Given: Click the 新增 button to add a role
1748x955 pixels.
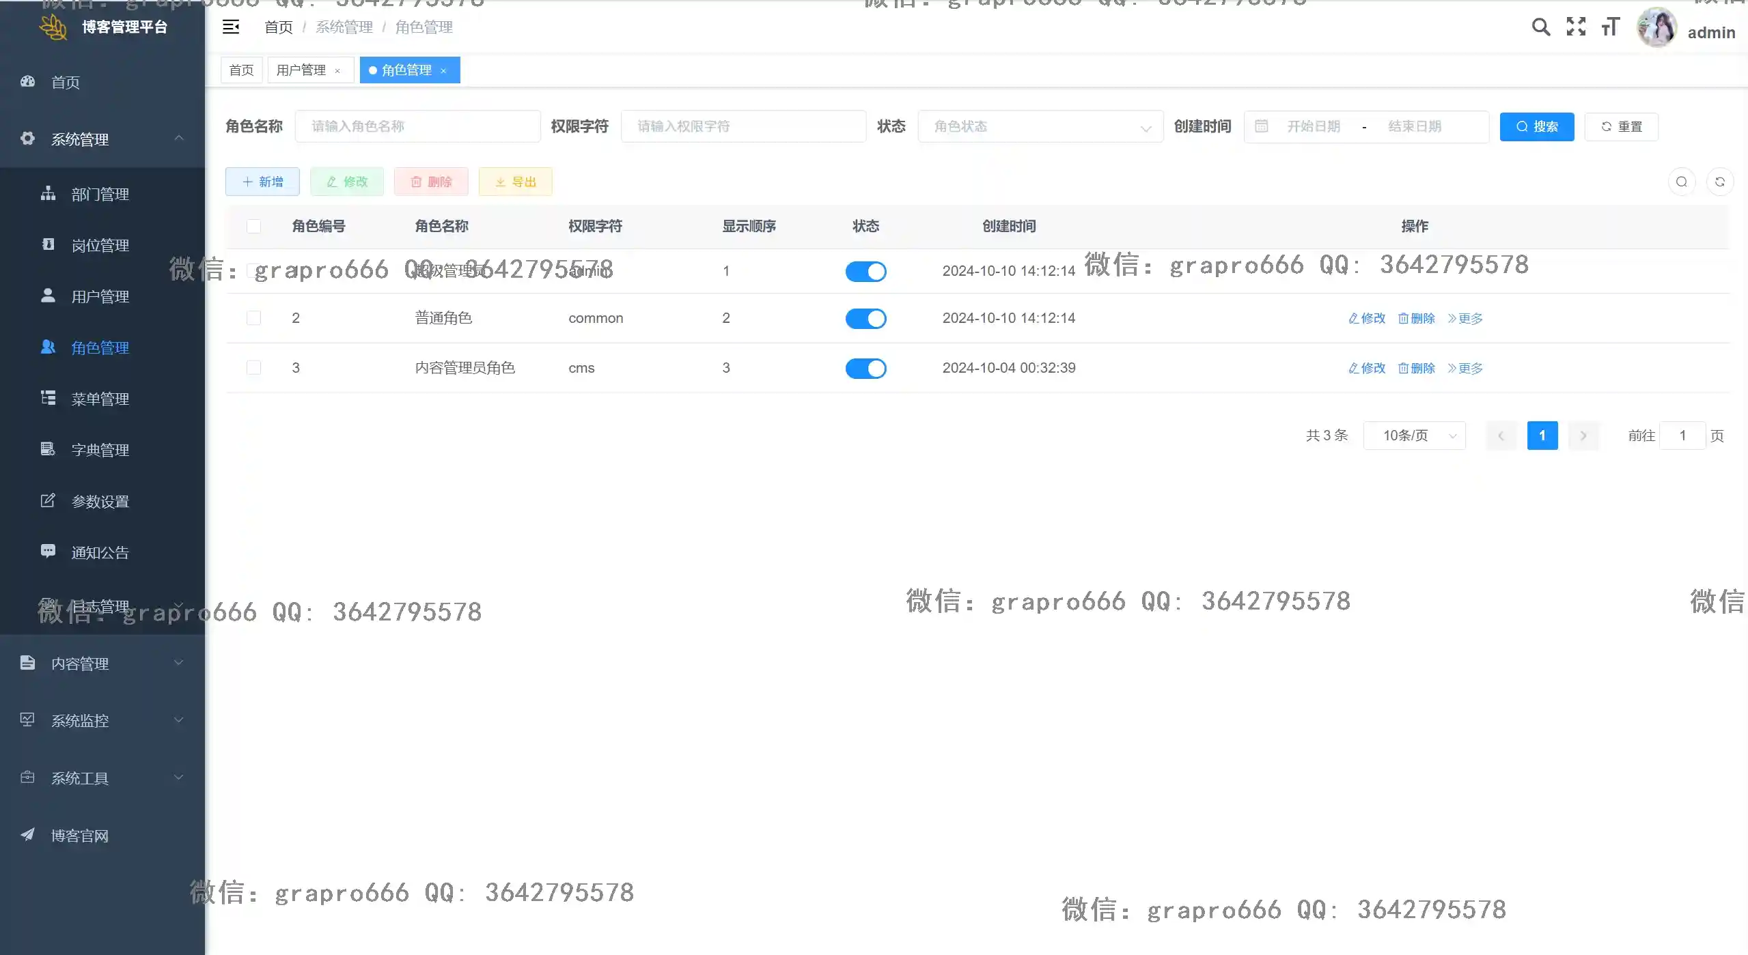Looking at the screenshot, I should point(262,181).
